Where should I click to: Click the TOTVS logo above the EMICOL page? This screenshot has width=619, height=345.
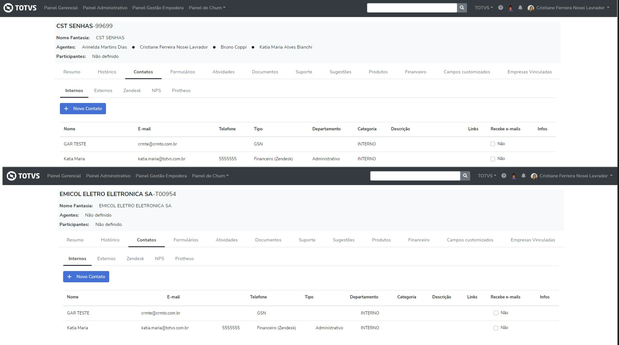click(x=23, y=176)
